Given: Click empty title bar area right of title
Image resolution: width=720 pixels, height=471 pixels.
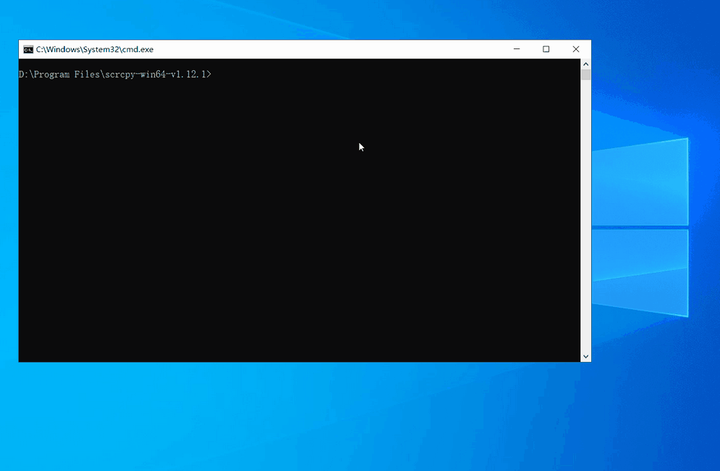Looking at the screenshot, I should (x=326, y=50).
